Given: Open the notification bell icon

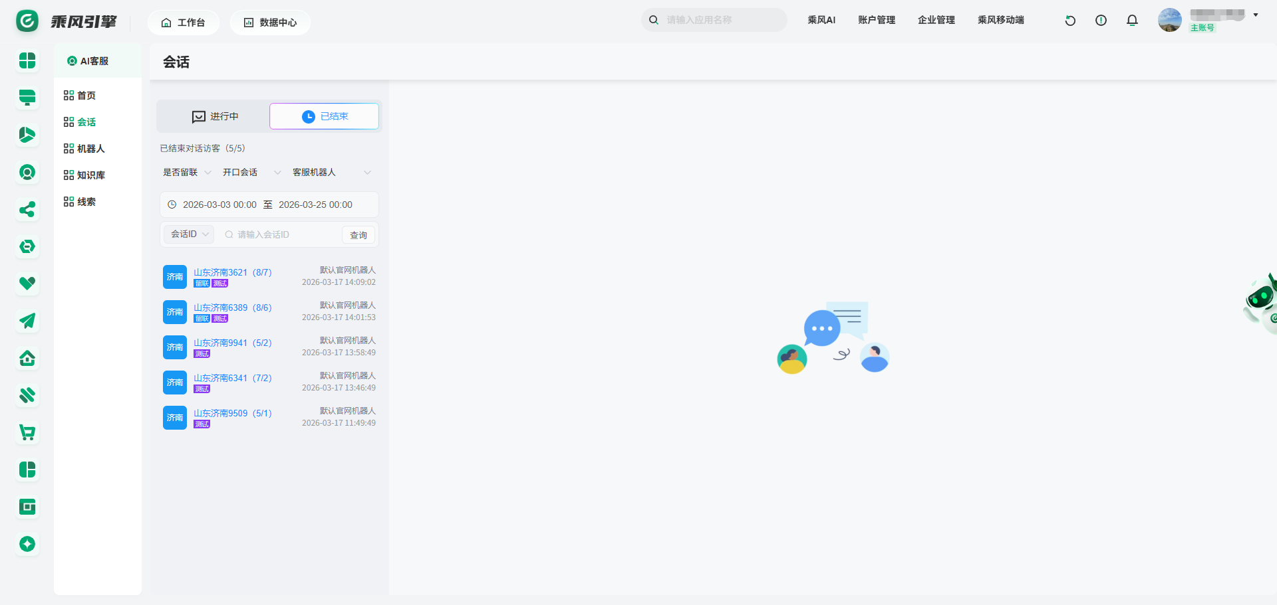Looking at the screenshot, I should click(x=1132, y=21).
